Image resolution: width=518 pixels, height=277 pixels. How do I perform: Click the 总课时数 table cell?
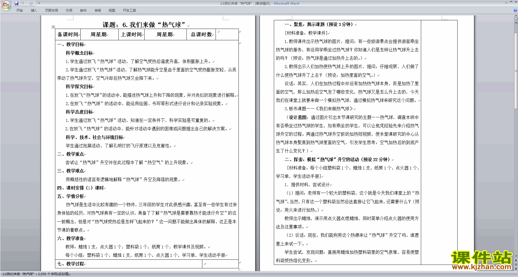pyautogui.click(x=201, y=35)
